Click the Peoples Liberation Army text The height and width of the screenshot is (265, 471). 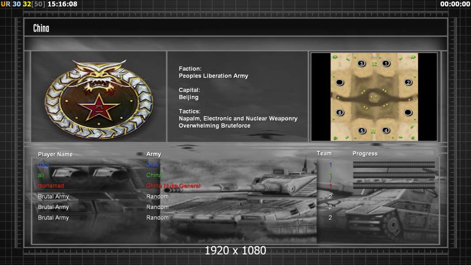213,76
